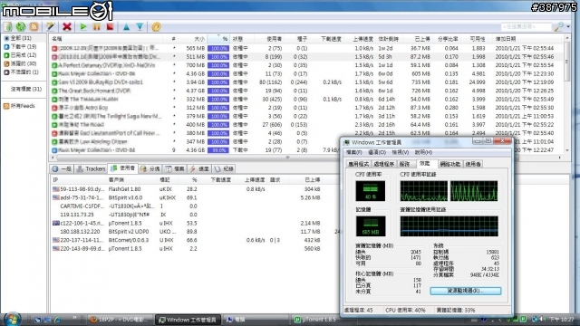Click the green Start torrent play icon
Image resolution: width=580 pixels, height=326 pixels.
(x=83, y=26)
